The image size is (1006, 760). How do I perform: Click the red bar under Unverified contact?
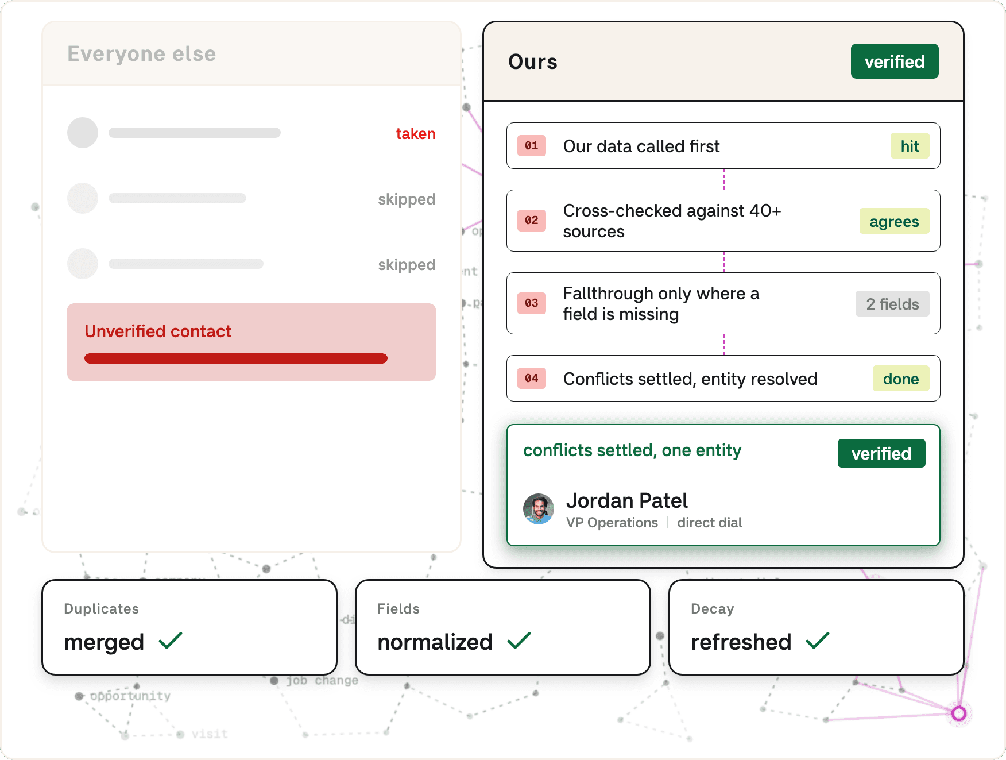pyautogui.click(x=236, y=358)
